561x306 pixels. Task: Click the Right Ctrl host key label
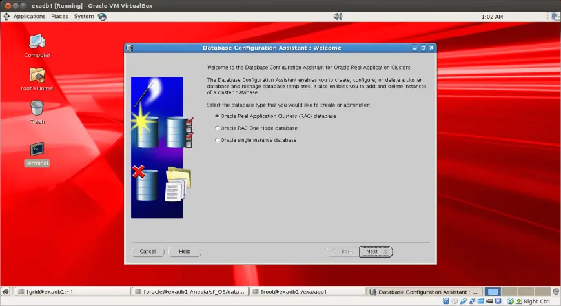(536, 301)
